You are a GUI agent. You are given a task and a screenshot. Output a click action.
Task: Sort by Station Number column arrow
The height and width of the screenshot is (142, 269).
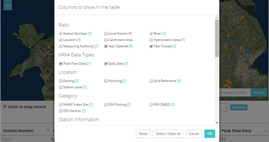pos(48,130)
